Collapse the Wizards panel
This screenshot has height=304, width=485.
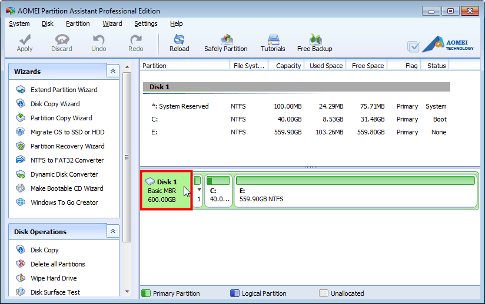coord(113,71)
